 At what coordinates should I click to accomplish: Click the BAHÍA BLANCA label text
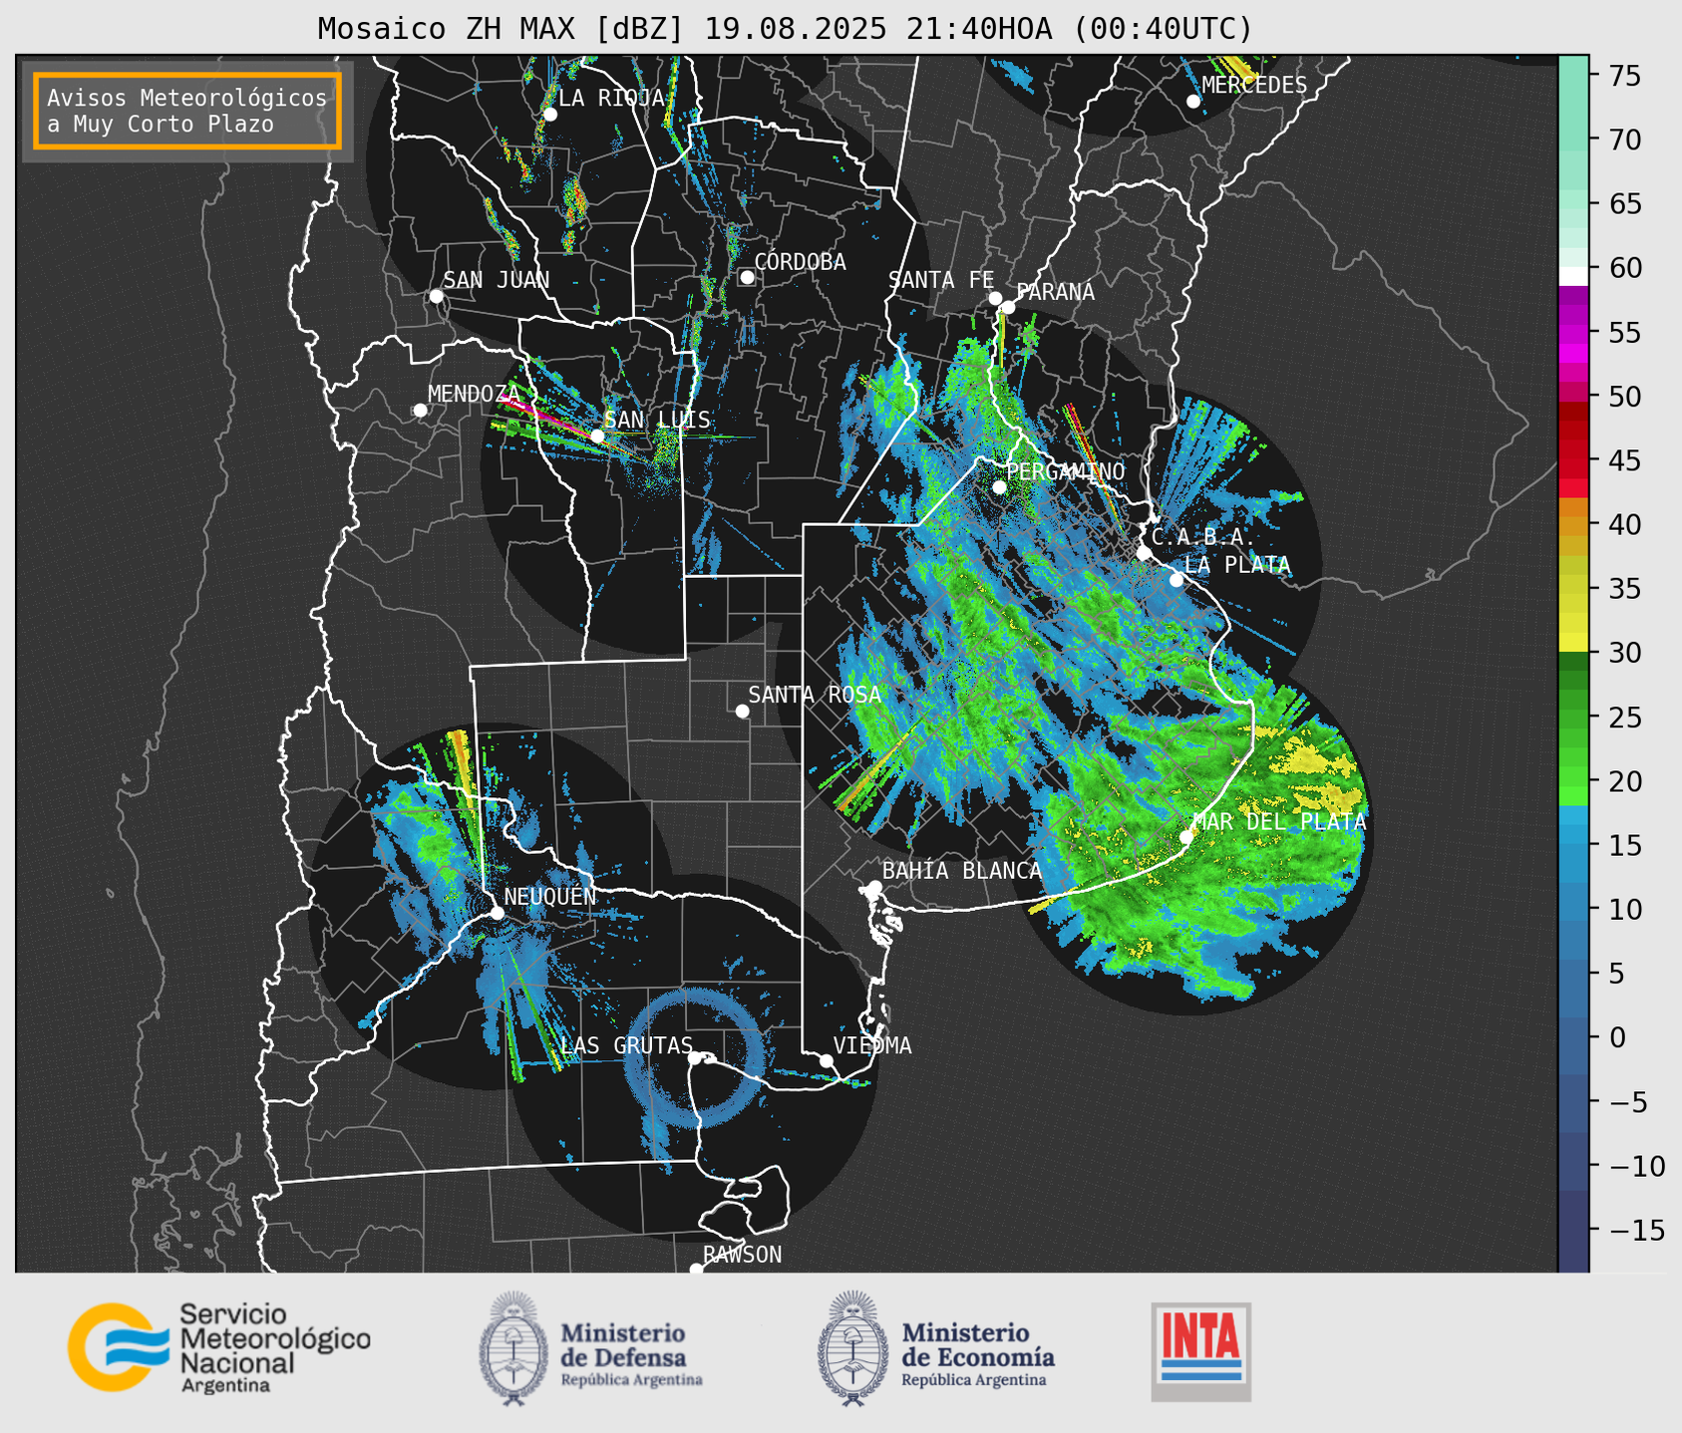tap(962, 871)
